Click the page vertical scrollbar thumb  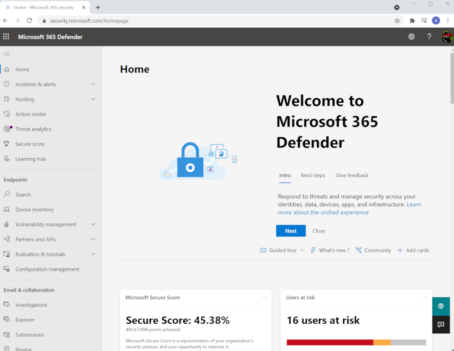coord(452,78)
